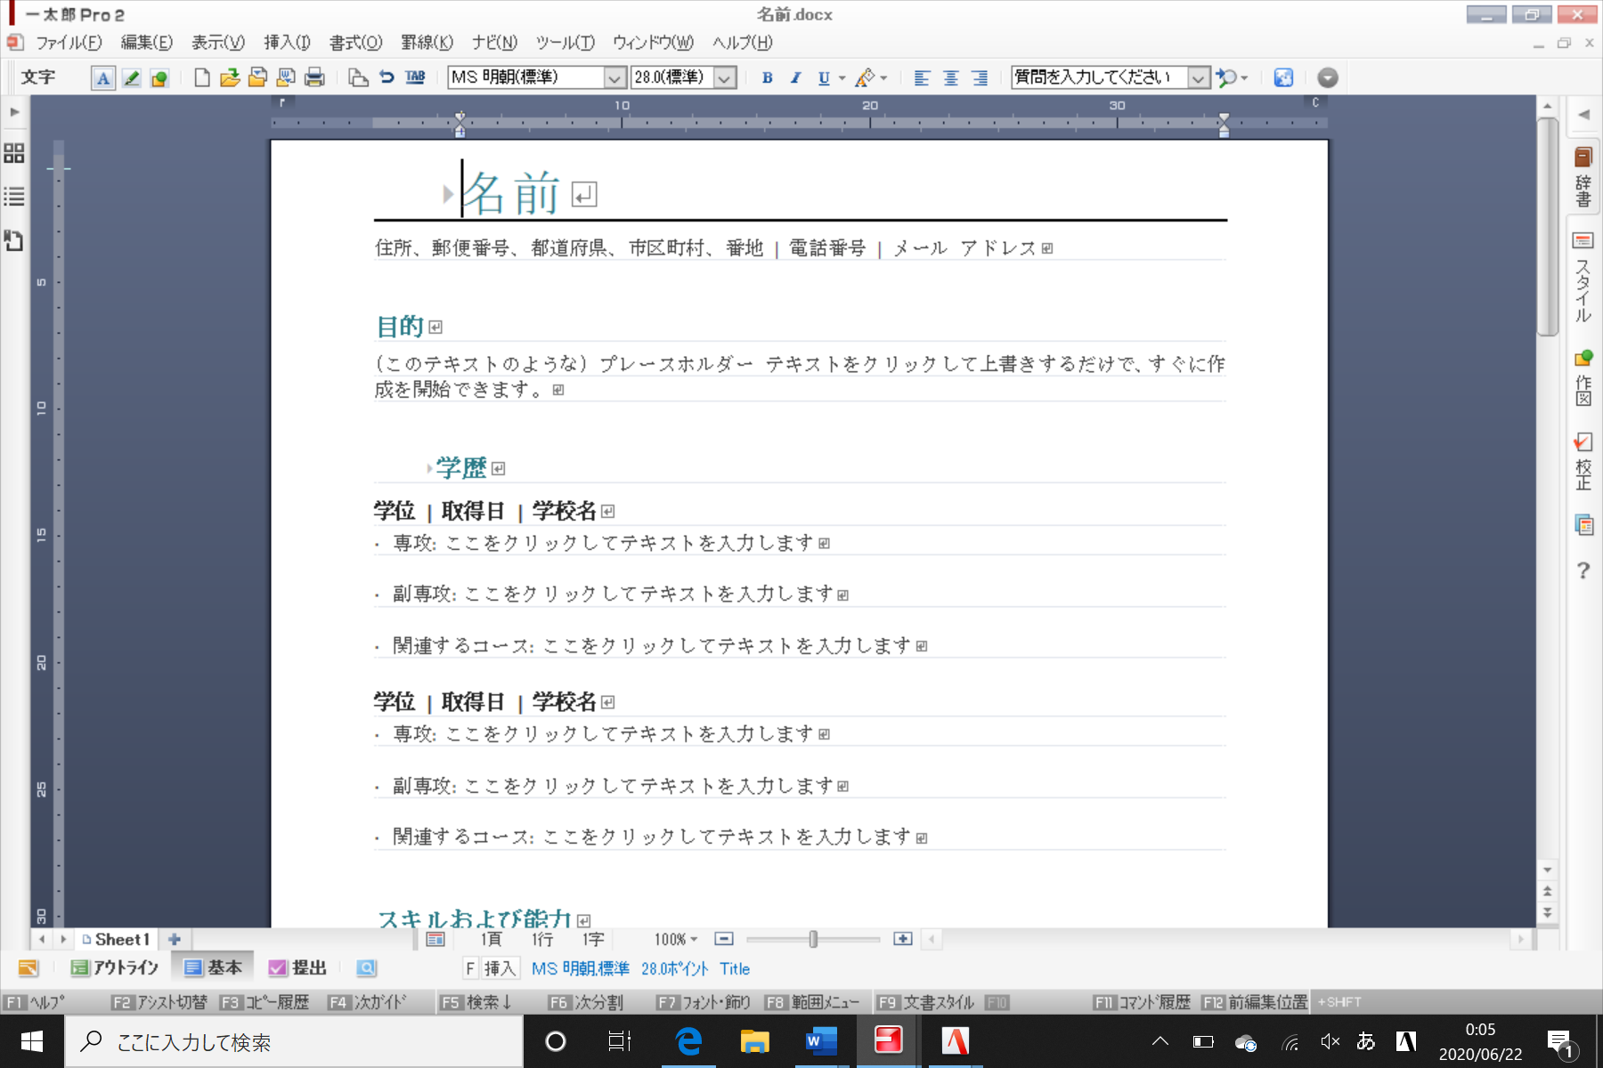Select the text input mode A icon
The image size is (1603, 1068).
103,78
